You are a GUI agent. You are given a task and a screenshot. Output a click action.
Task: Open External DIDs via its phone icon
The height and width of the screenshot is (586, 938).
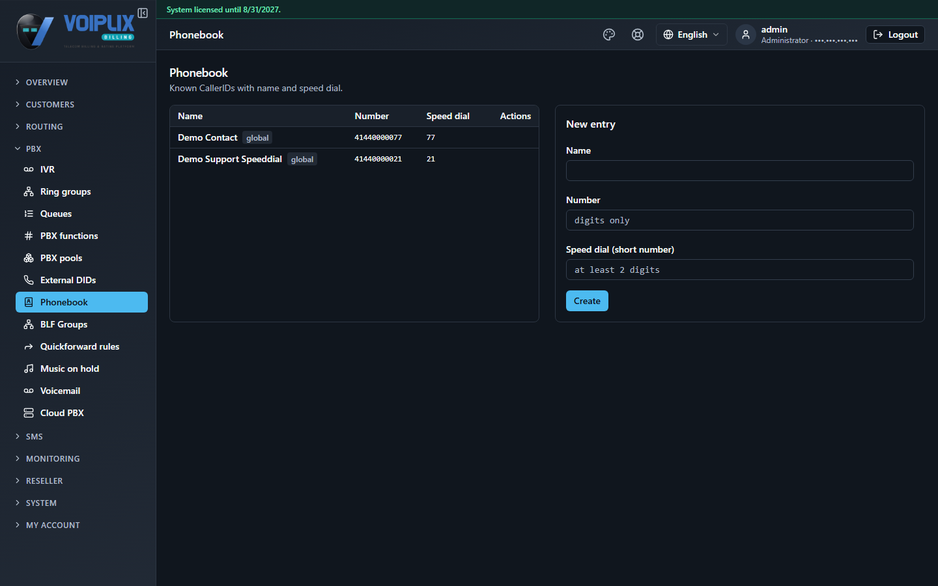[29, 280]
